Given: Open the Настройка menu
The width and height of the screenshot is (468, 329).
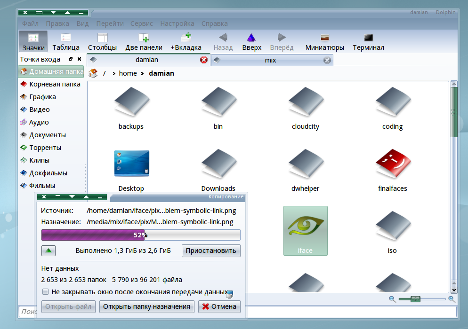Looking at the screenshot, I should coord(178,23).
